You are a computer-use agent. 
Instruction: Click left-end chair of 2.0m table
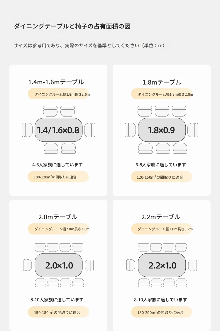(27, 265)
